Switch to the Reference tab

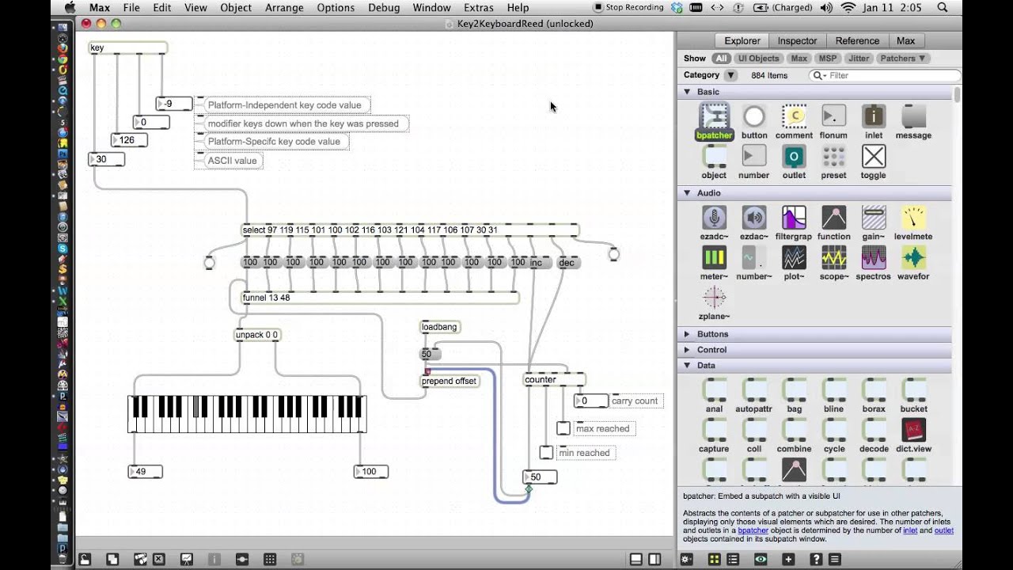tap(857, 40)
